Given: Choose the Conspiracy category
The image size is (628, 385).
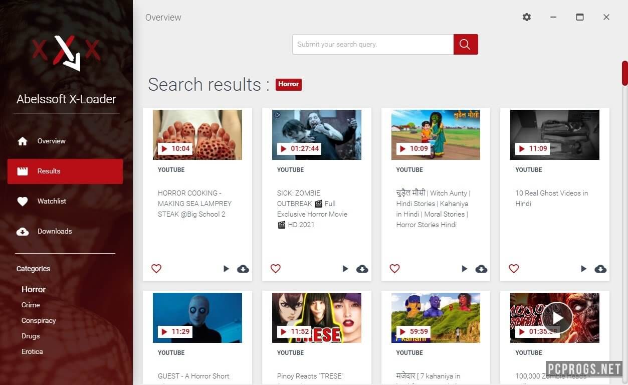Looking at the screenshot, I should click(39, 320).
